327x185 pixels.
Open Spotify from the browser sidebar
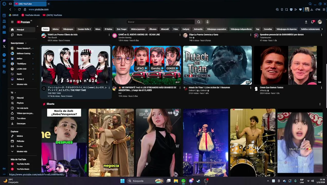tap(4, 55)
